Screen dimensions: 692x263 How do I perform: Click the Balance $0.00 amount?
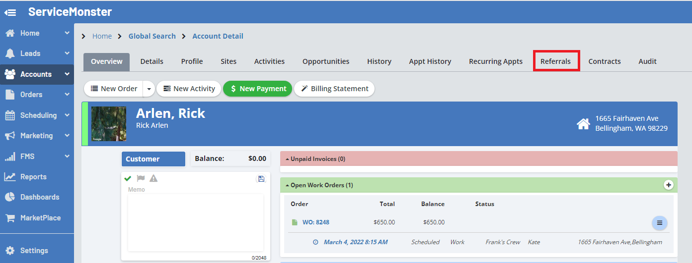[257, 159]
